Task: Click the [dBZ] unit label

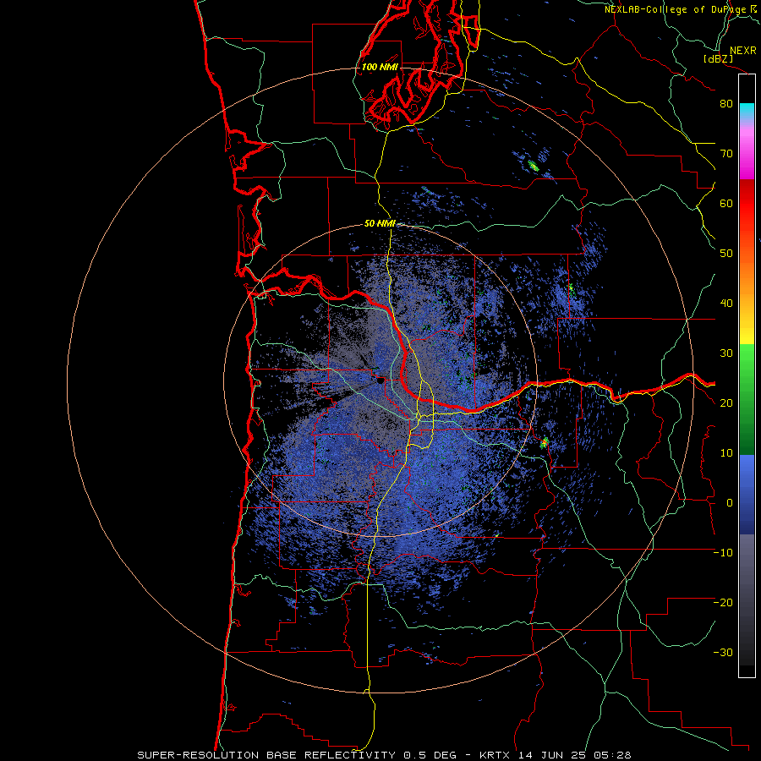Action: point(718,58)
